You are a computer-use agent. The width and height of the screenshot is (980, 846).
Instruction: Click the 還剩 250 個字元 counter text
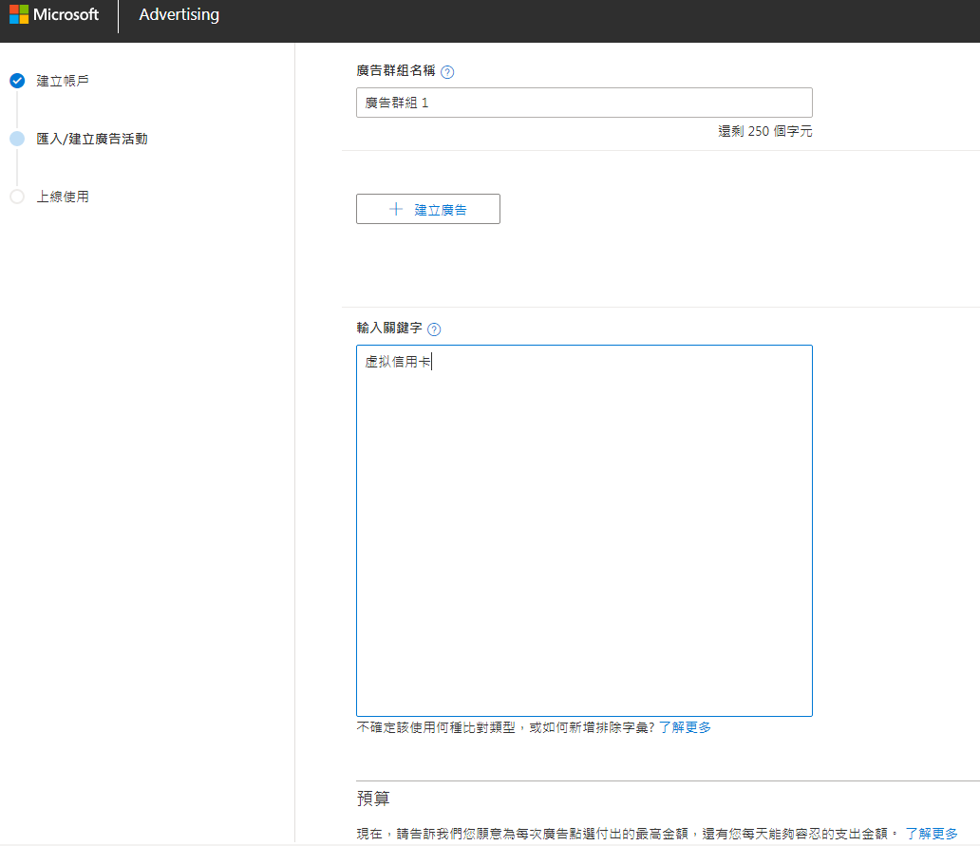pos(764,131)
